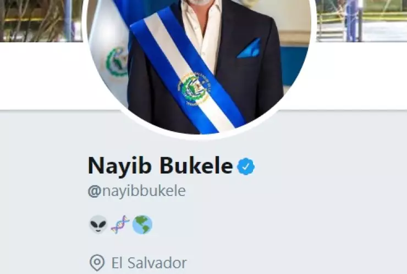Click the @nayibbukele handle
Viewport: 407px width, 274px height.
click(x=137, y=191)
